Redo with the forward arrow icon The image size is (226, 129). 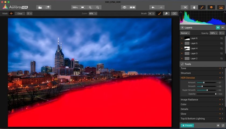(x=161, y=7)
